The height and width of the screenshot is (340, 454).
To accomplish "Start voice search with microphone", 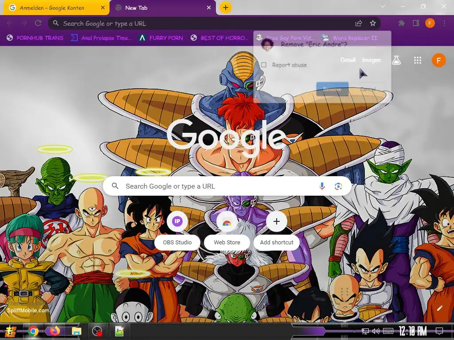I will [322, 186].
